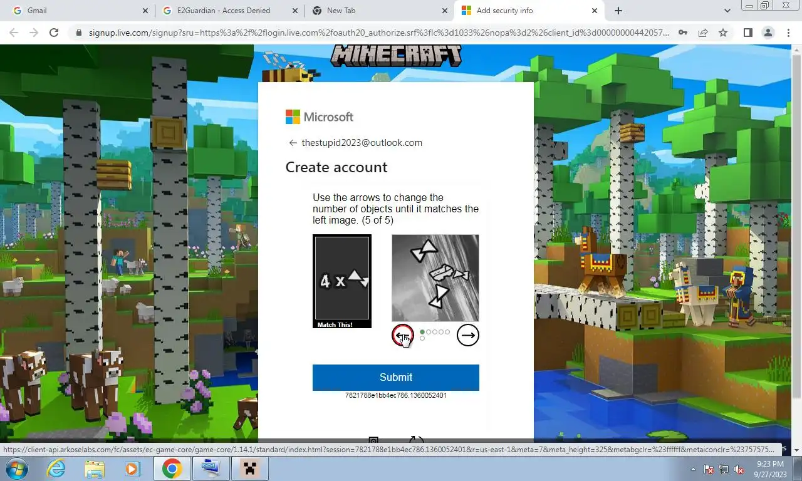Open a new browser tab
The width and height of the screenshot is (802, 481).
pos(618,11)
